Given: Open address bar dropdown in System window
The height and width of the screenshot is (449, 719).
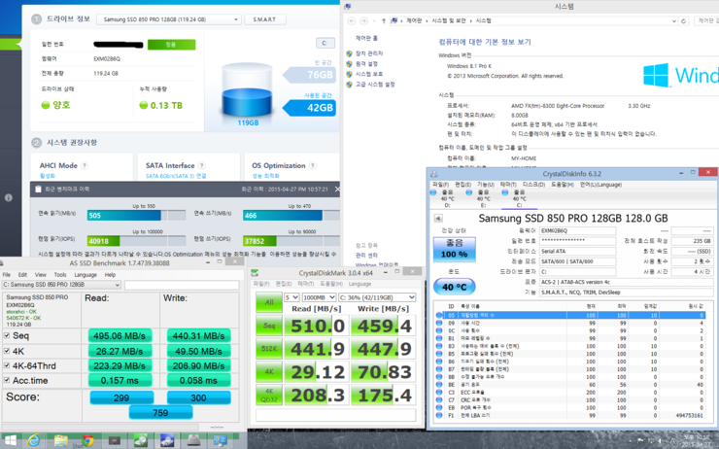Looking at the screenshot, I should pos(673,20).
